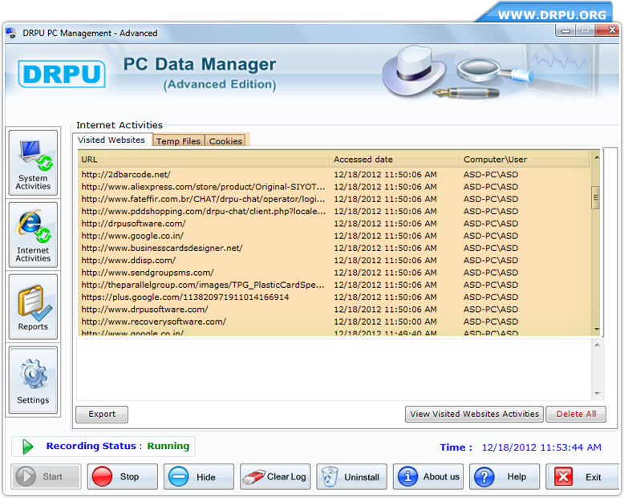Select the aliexpress.com store URL row
This screenshot has height=498, width=624.
(x=334, y=187)
